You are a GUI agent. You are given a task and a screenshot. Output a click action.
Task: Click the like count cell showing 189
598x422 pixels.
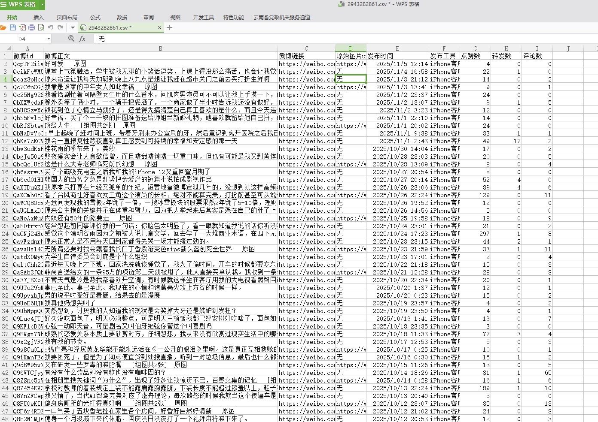pyautogui.click(x=475, y=388)
